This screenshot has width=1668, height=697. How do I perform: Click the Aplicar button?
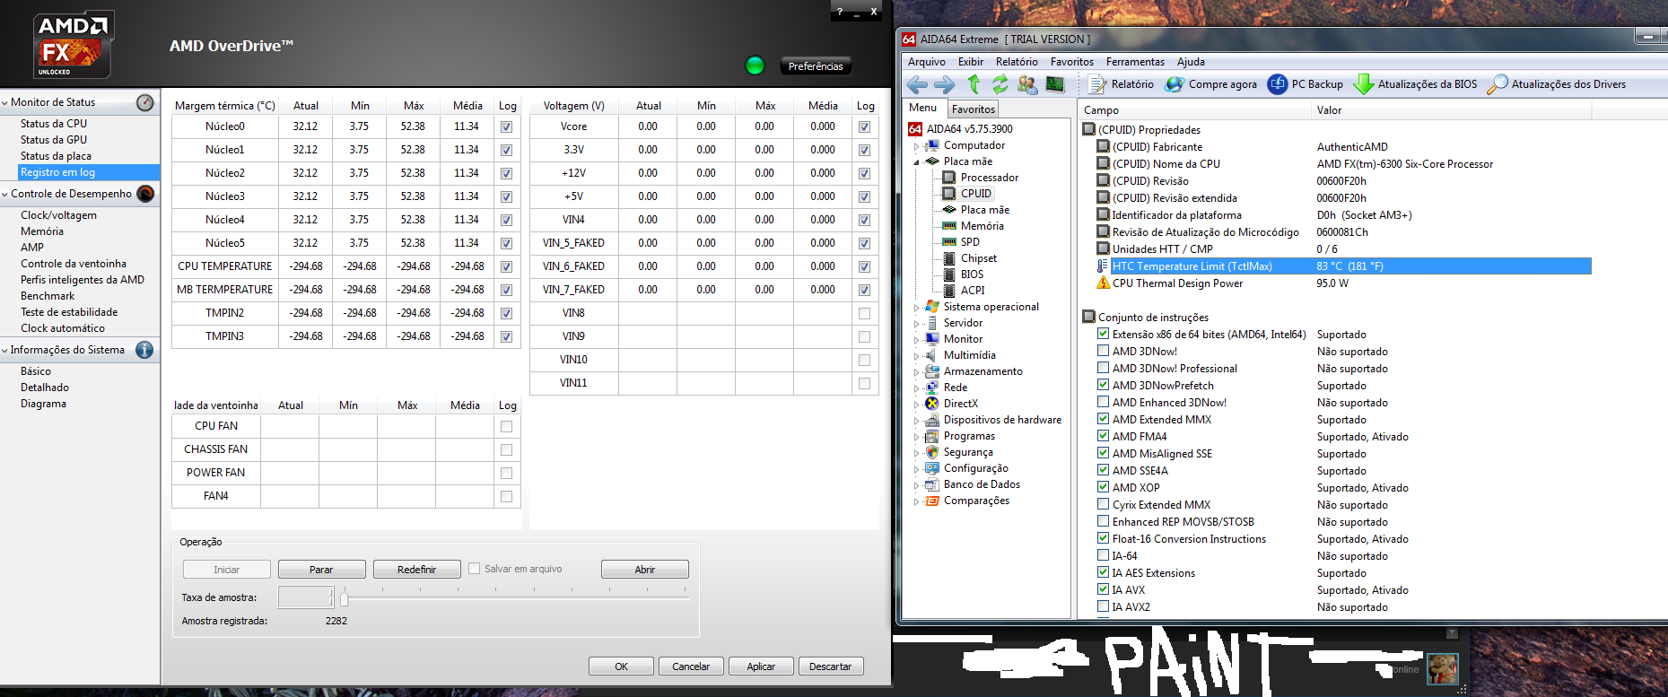pos(761,667)
